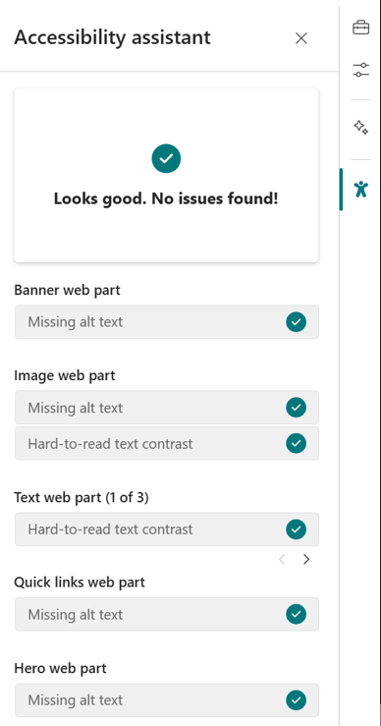Open Text web part Hard-to-read text contrast
Screen dimensions: 381x726
click(x=167, y=530)
